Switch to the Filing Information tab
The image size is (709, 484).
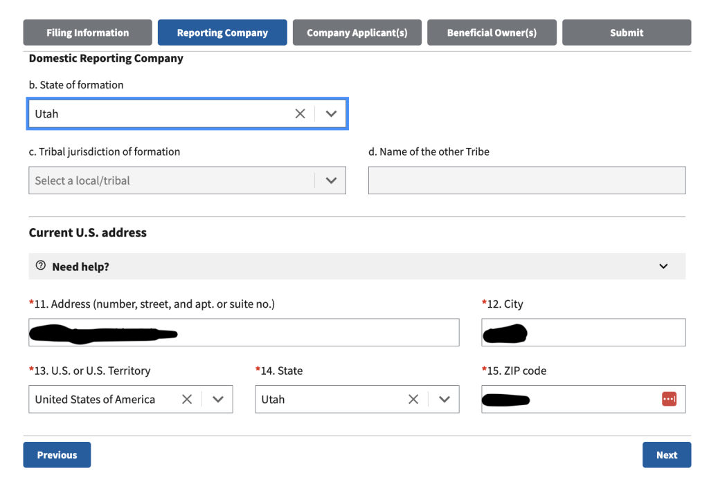(x=87, y=32)
